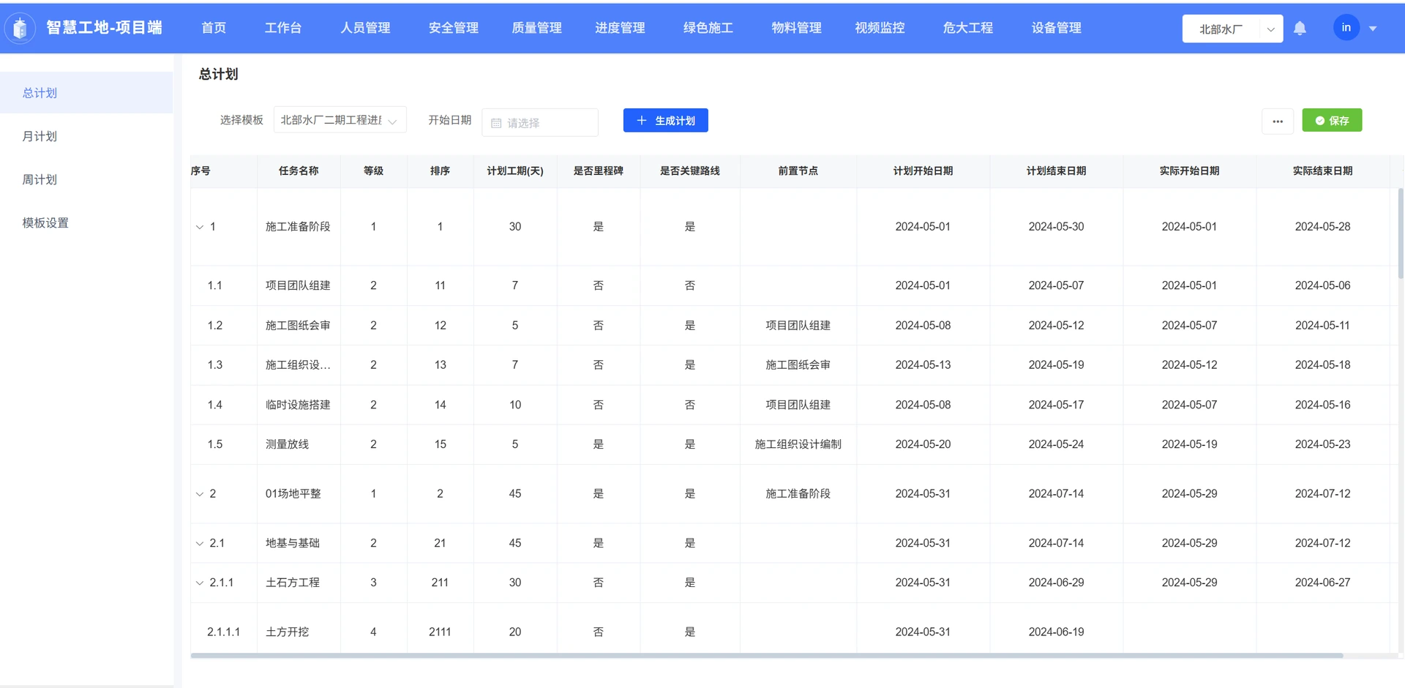Collapse row 1 施工准备阶段
This screenshot has width=1405, height=688.
(199, 227)
